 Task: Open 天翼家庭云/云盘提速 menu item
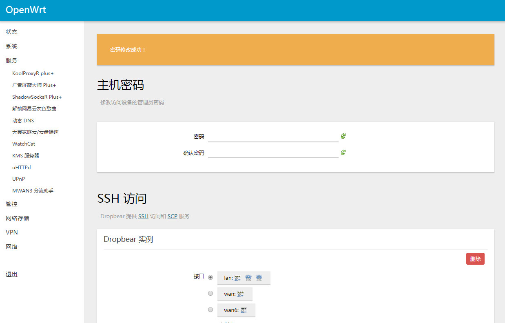coord(35,132)
